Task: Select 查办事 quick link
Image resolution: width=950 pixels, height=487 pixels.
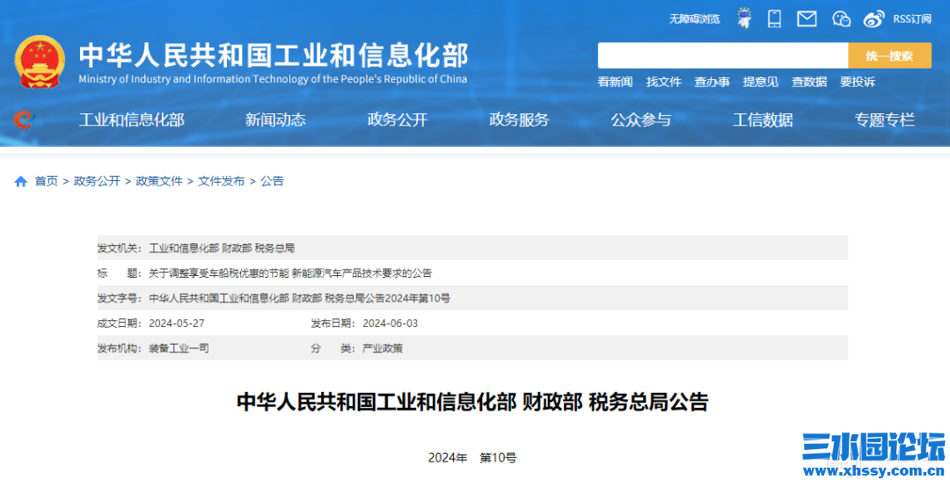Action: (712, 82)
